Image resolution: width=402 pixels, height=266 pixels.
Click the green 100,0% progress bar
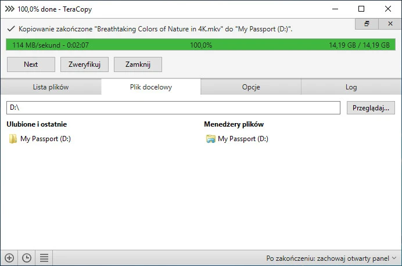[x=201, y=45]
